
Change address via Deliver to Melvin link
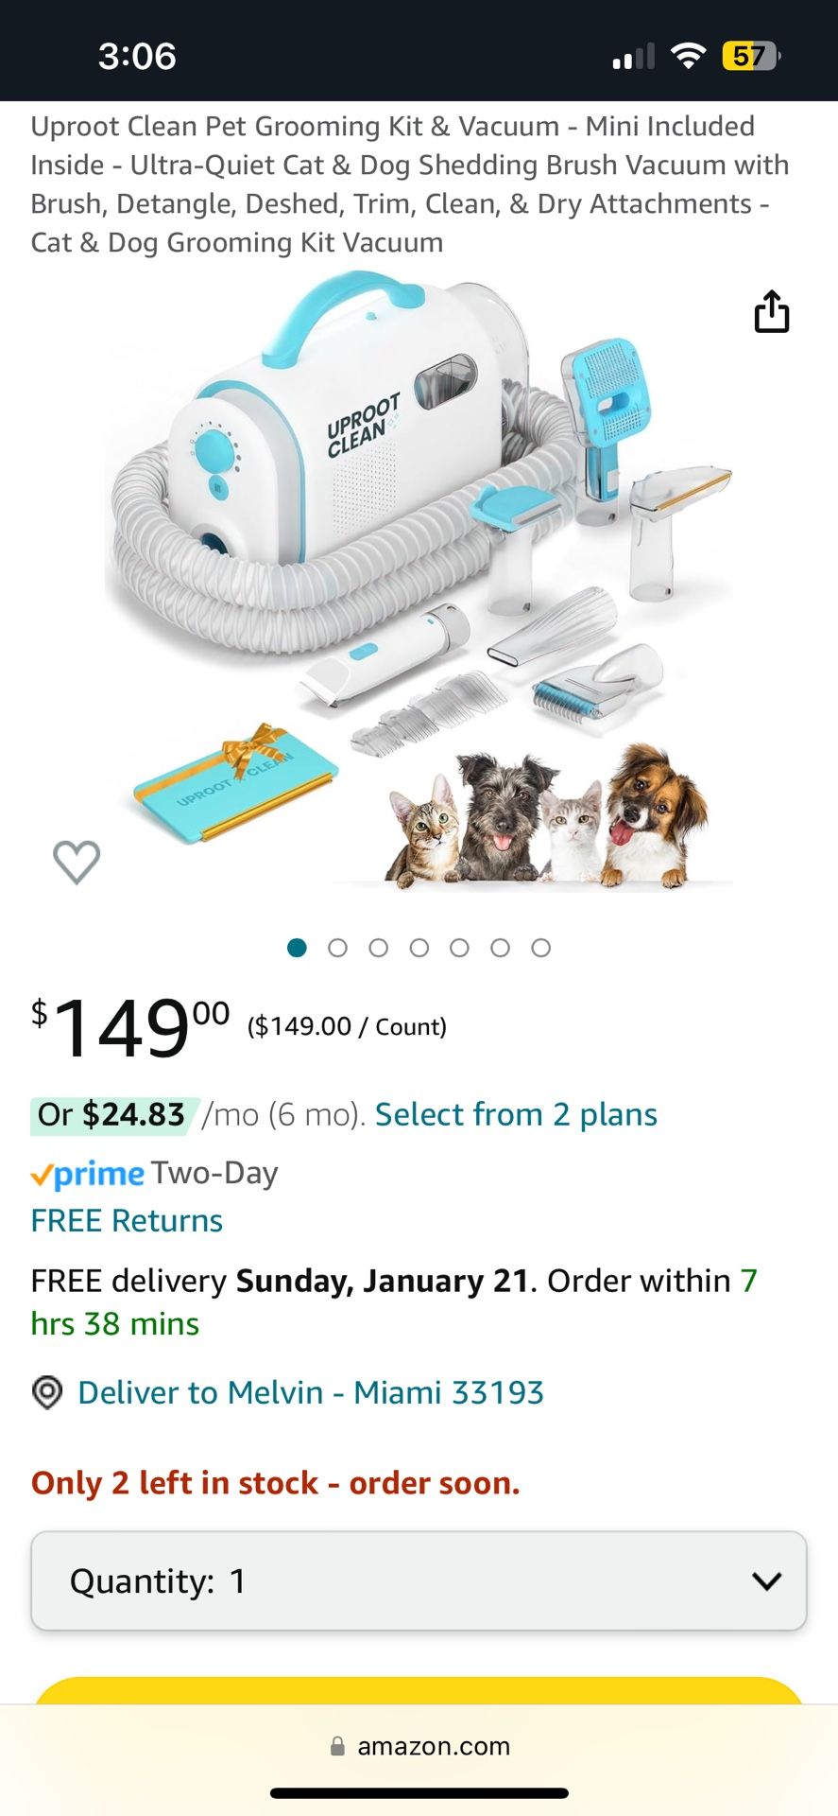[x=310, y=1392]
